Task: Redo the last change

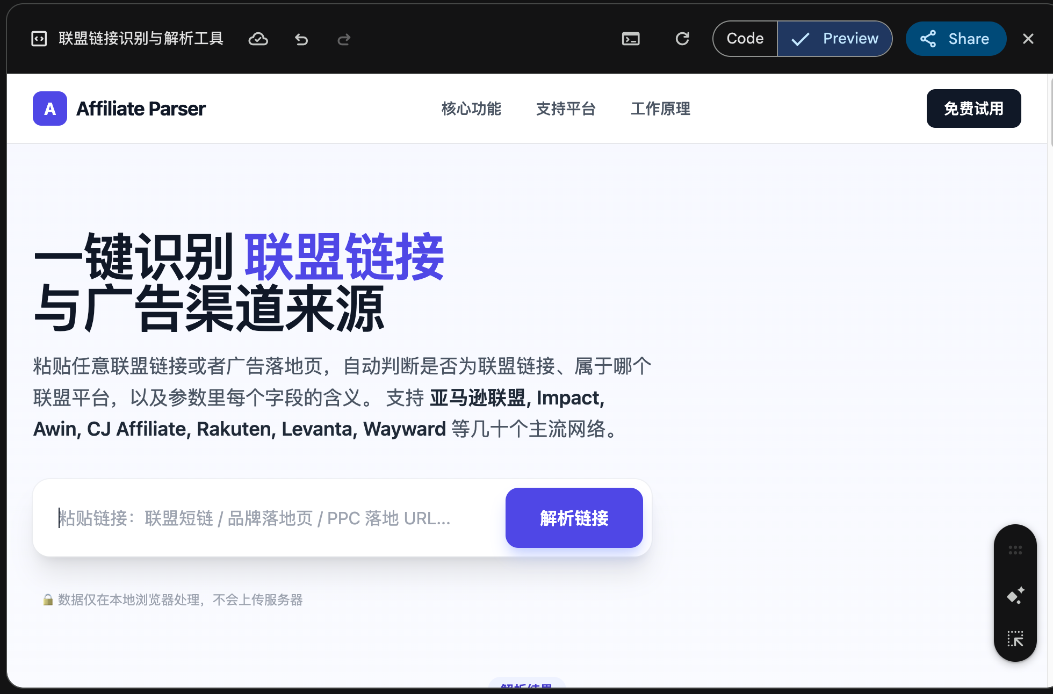Action: [x=344, y=39]
